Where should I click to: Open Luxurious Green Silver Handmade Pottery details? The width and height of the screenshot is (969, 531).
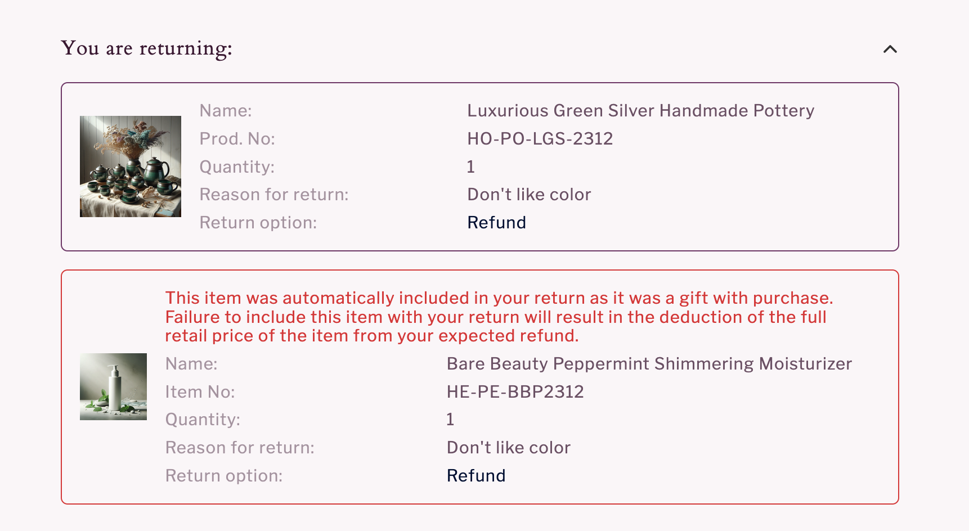click(640, 111)
